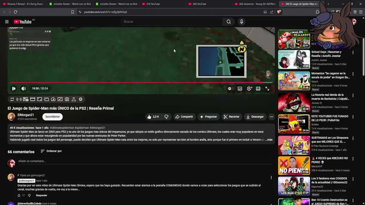Screen dimensions: 365x205
Task: Click the broadcast wave extension icon
Action: [19, 99]
